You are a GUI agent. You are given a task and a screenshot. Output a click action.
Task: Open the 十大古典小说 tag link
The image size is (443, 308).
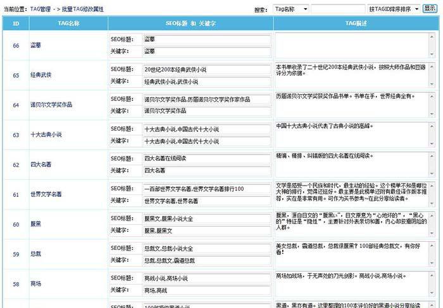point(46,134)
